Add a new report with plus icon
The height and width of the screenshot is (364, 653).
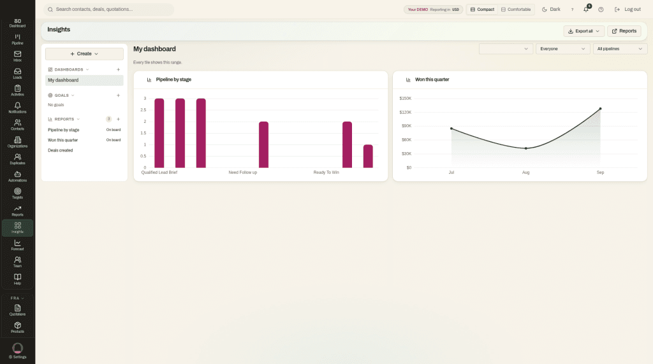click(x=118, y=119)
